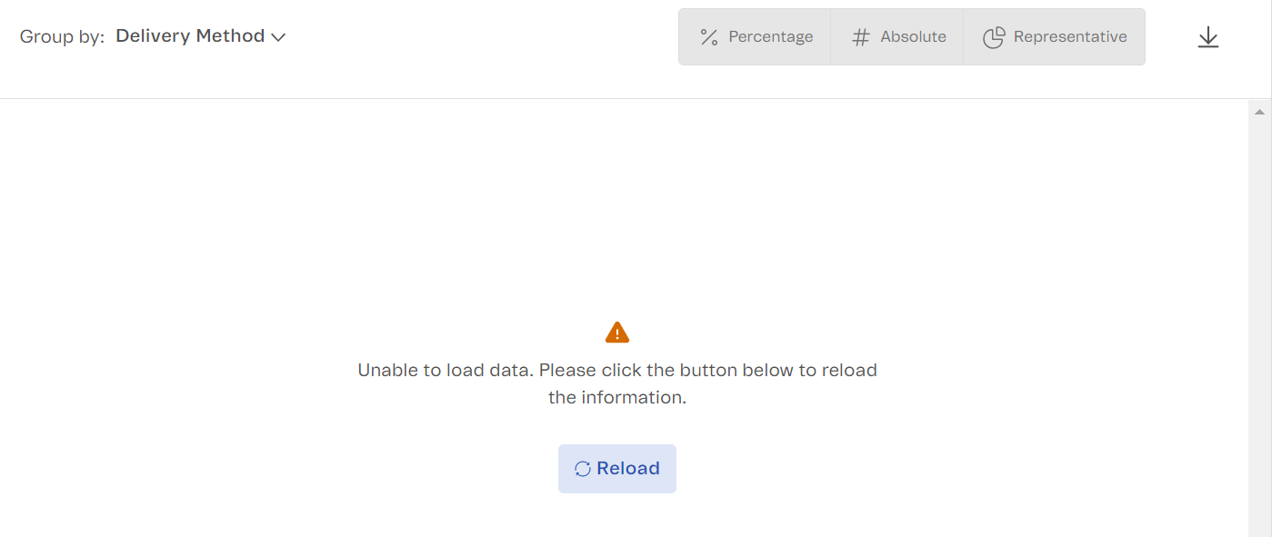The height and width of the screenshot is (537, 1272).
Task: Switch to Percentage view mode
Action: point(756,37)
